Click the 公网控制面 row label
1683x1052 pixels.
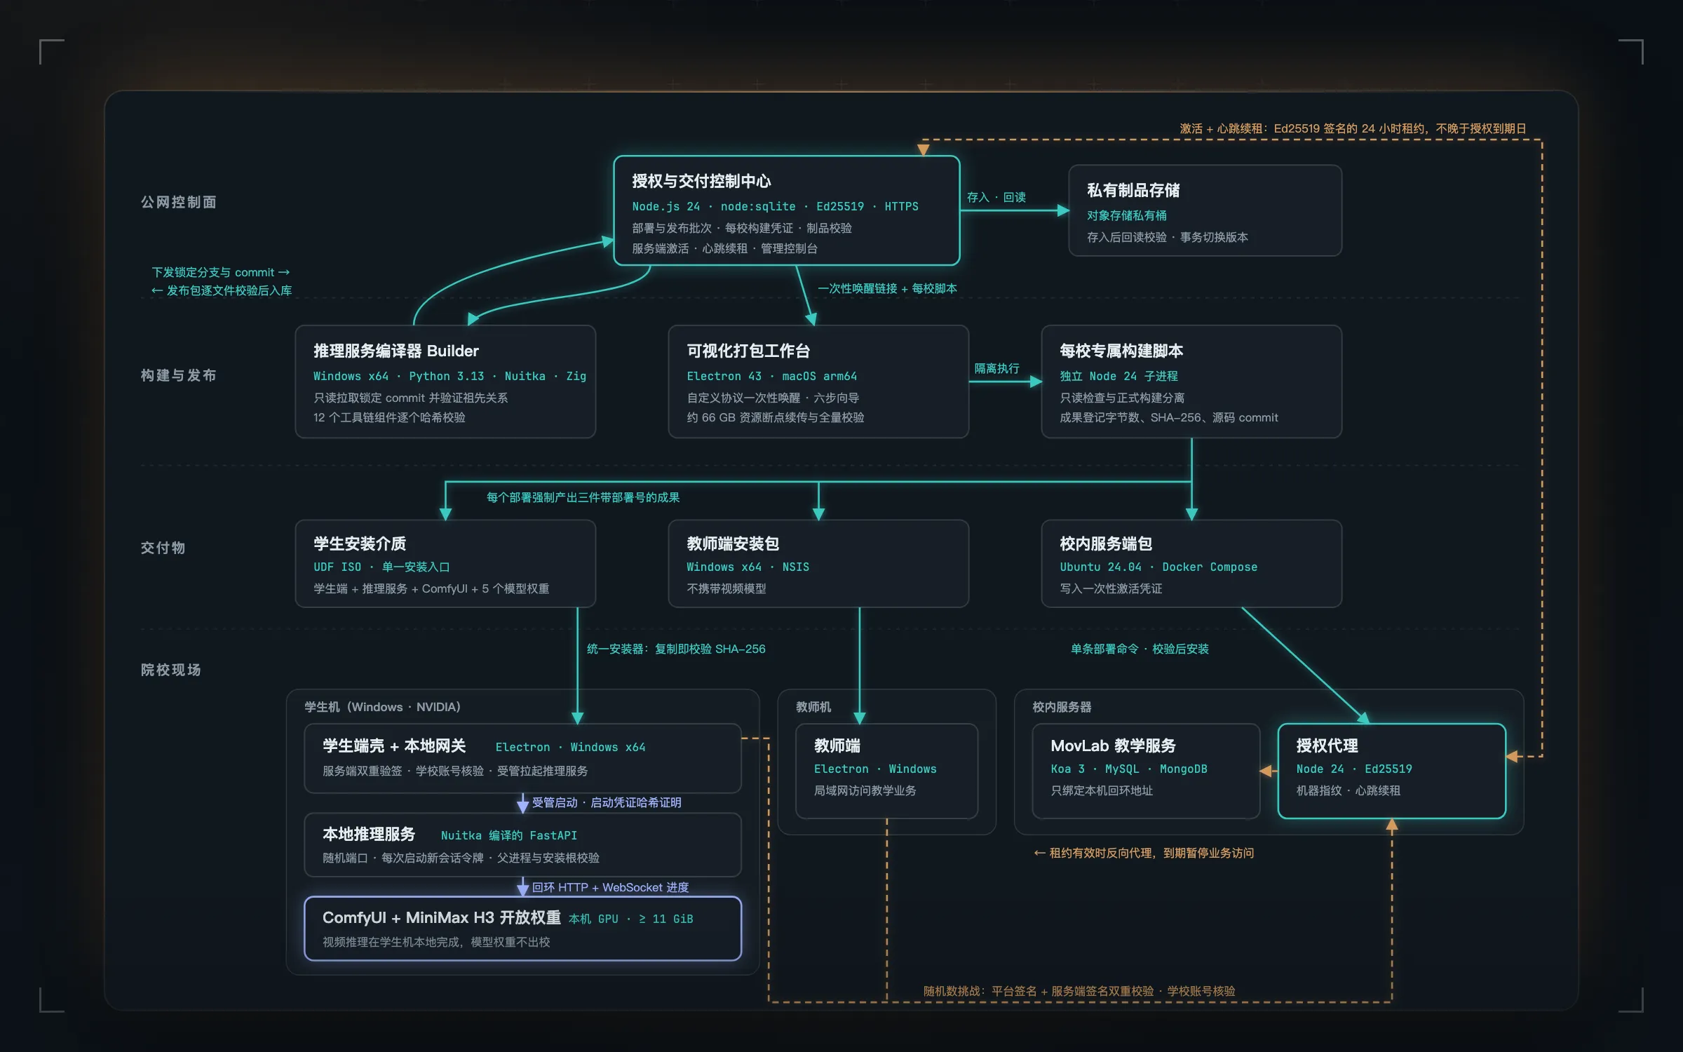(x=178, y=202)
